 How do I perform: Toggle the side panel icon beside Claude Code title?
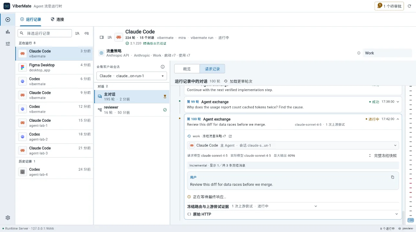point(102,37)
